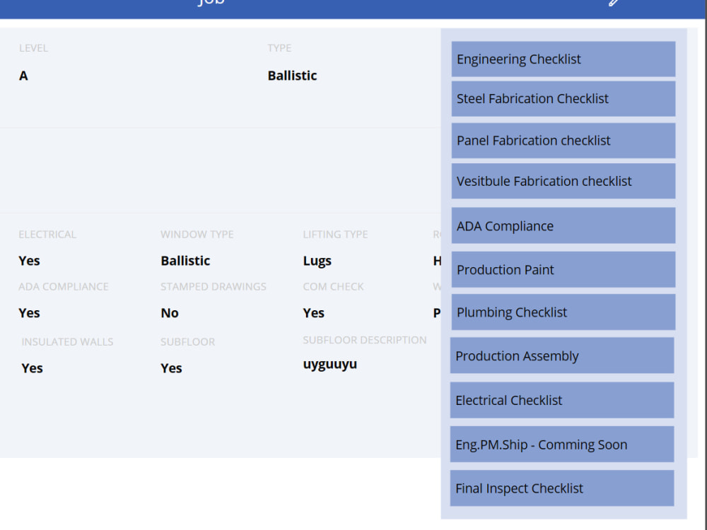Click the Type value Ballistic

(x=292, y=76)
